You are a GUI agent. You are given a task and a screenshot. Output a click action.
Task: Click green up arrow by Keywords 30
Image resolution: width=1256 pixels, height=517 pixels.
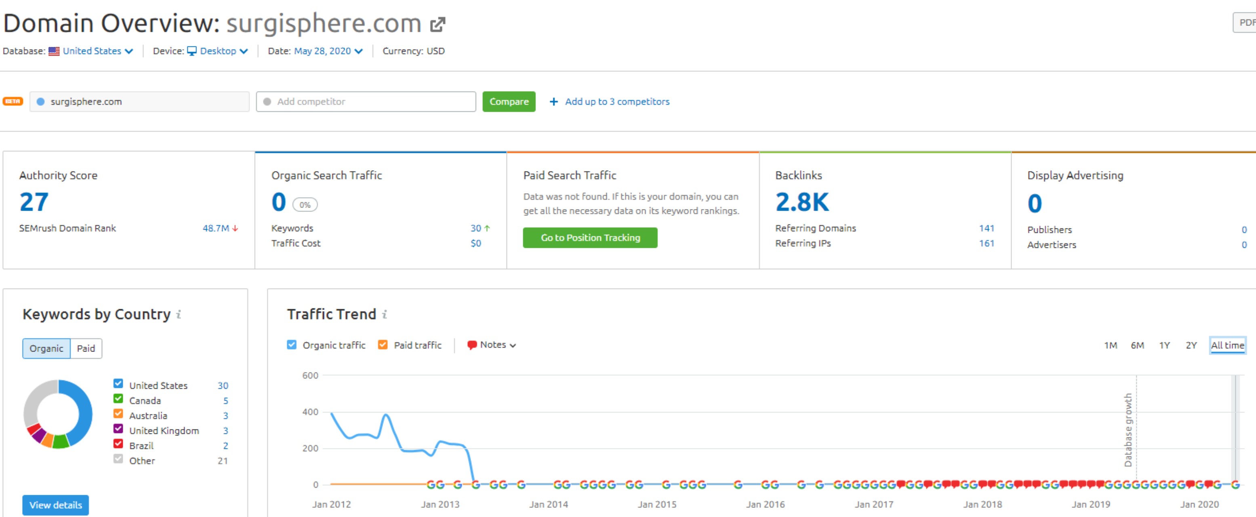point(486,228)
